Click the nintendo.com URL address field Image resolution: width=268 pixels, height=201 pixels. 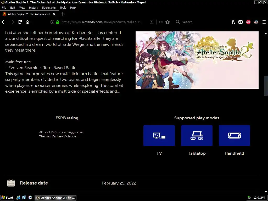point(101,22)
